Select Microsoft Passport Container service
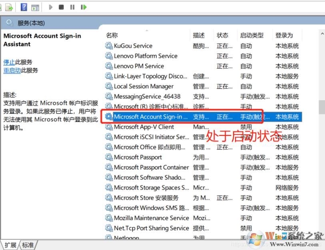The image size is (325, 250). 152,167
